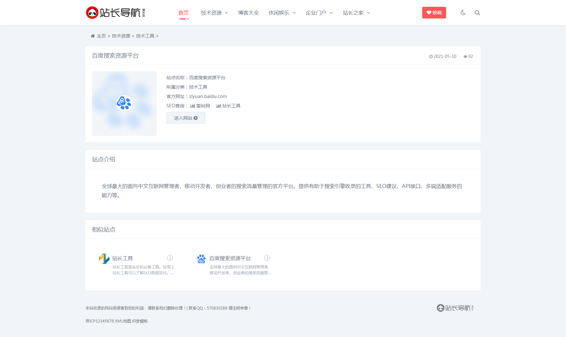Viewport: 566px width, 337px height.
Task: Click the arrow circle next to 百度搜索资源平台 card
Action: (267, 258)
